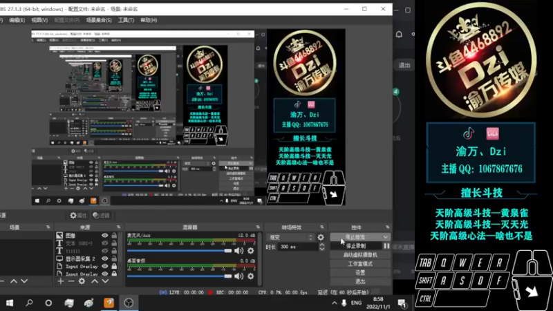
Task: Click the bell notification icon in background window
Action: pos(399,34)
